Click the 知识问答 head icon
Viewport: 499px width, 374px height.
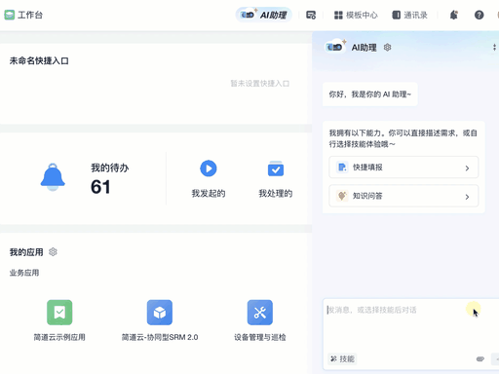tap(342, 196)
